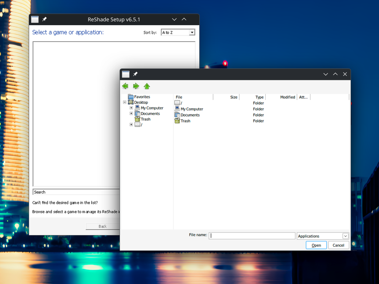Expand Documents tree node
Viewport: 379px width, 284px height.
pos(131,113)
